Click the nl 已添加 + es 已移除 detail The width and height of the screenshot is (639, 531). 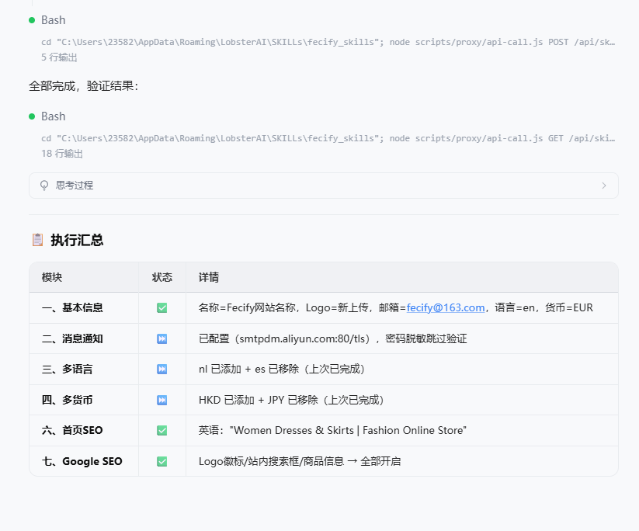(282, 370)
